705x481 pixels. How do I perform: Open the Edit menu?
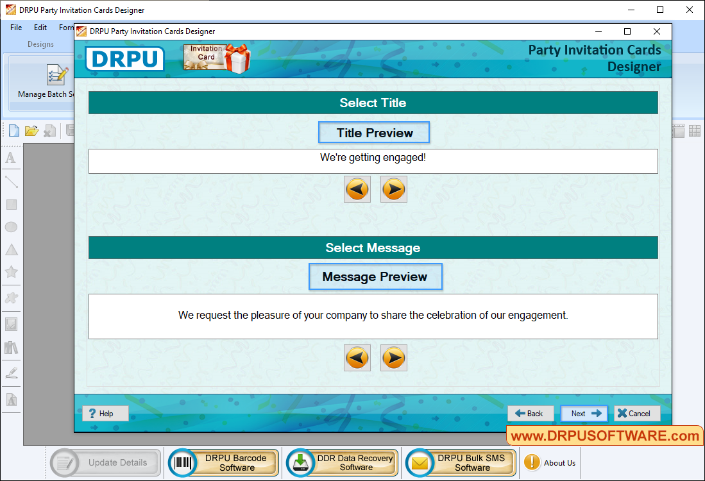(x=40, y=28)
